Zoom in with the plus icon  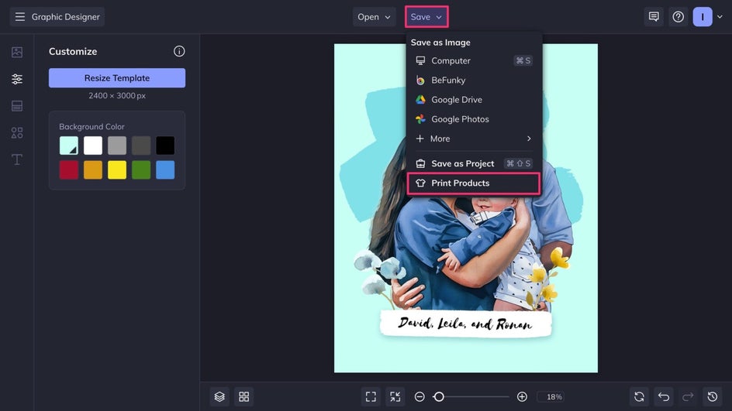pyautogui.click(x=522, y=396)
